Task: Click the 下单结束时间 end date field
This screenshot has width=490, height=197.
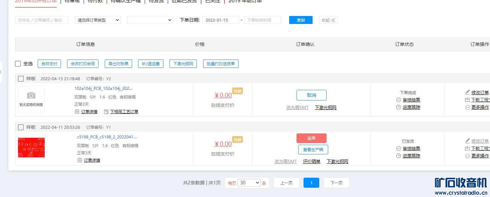Action: tap(263, 20)
